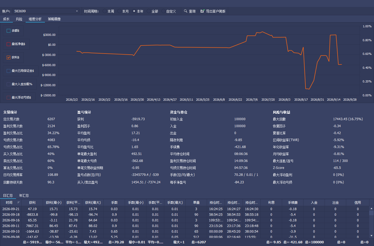
Task: Click the 夏普比率 value -0.42
Action: (337, 133)
